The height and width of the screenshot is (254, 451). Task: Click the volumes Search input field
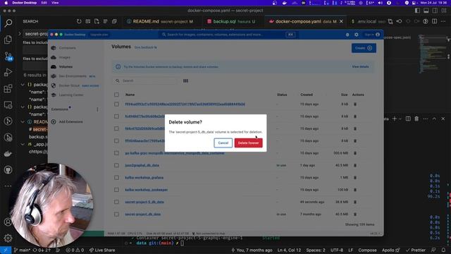[146, 81]
